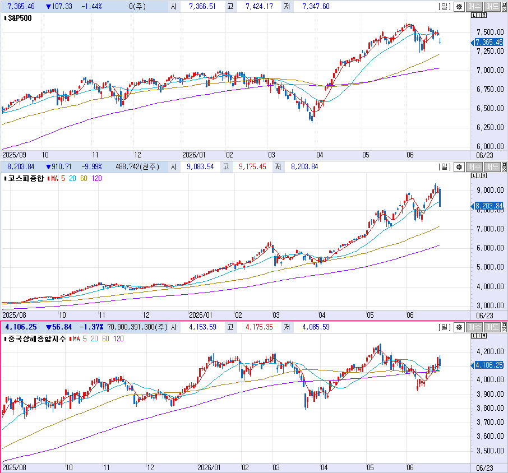The image size is (508, 473).
Task: Click the 9,000.00 level on 코스피종합 price axis
Action: (490, 191)
